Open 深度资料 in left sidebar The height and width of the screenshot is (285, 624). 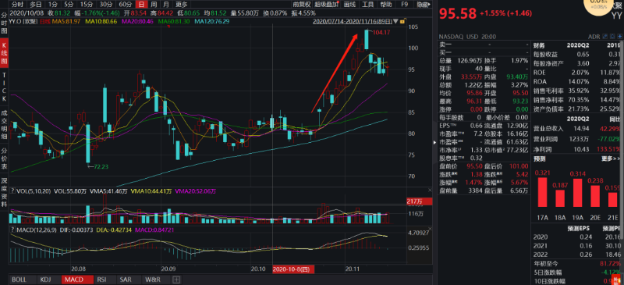(x=5, y=193)
